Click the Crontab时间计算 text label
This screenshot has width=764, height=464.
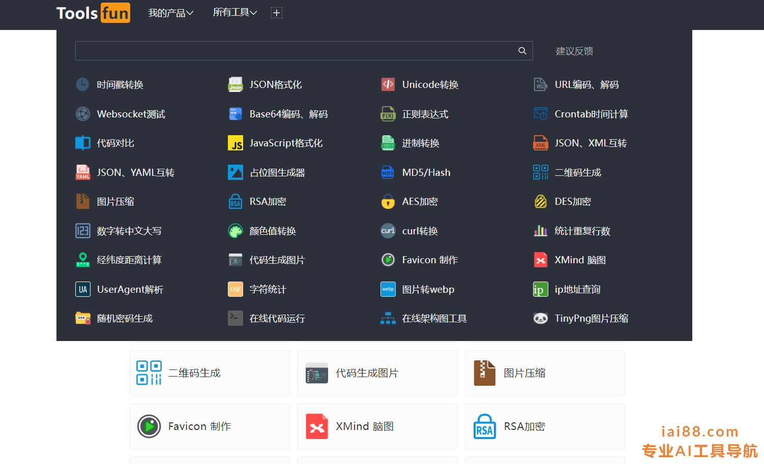pos(592,114)
